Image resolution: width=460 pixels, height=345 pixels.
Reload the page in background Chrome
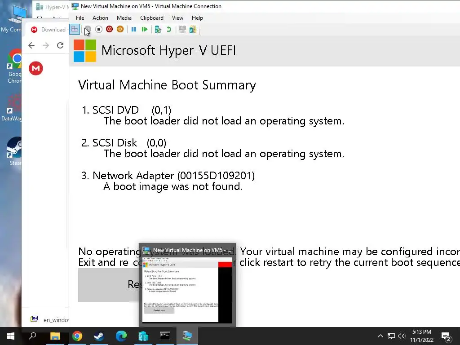tap(60, 45)
